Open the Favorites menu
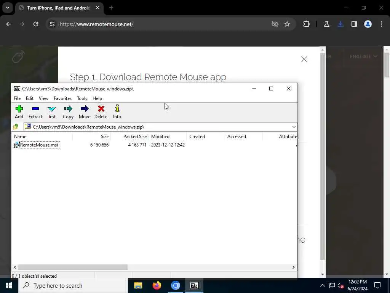The height and width of the screenshot is (293, 390). 62,98
